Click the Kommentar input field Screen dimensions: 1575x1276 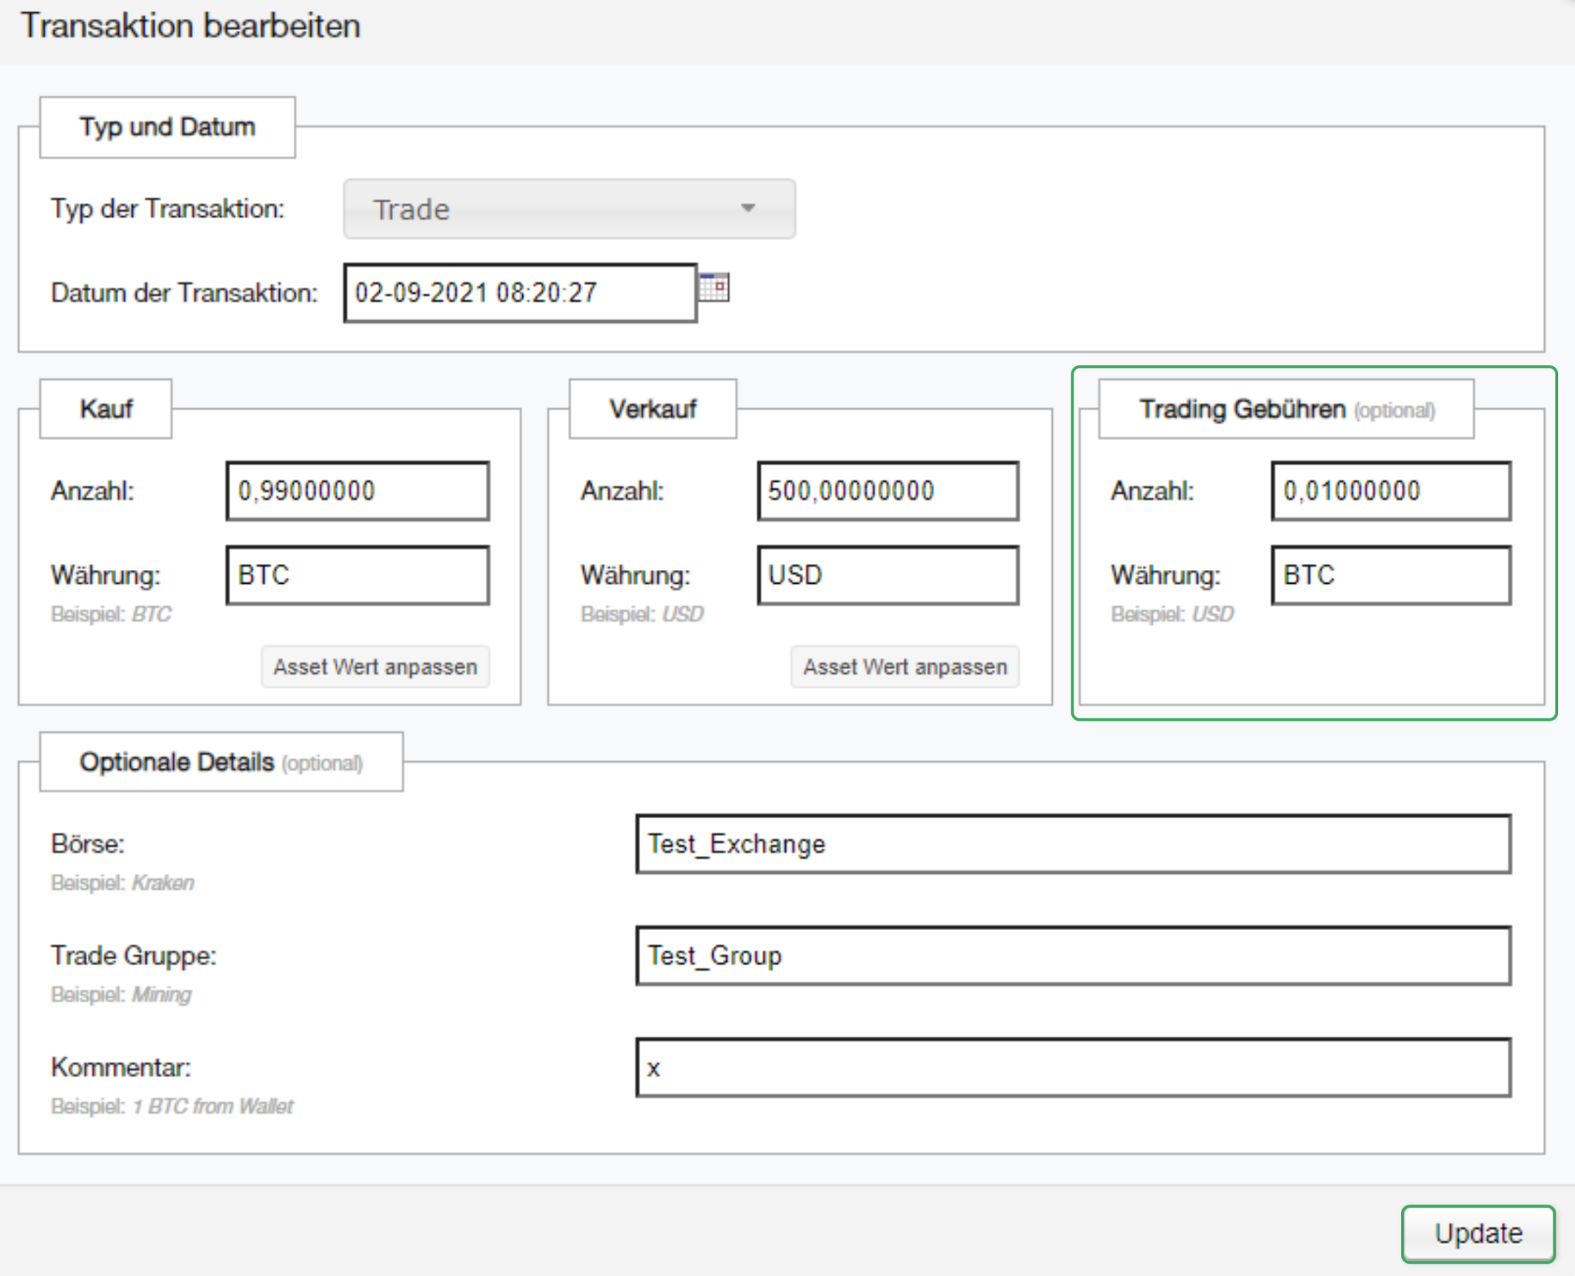(1073, 1068)
